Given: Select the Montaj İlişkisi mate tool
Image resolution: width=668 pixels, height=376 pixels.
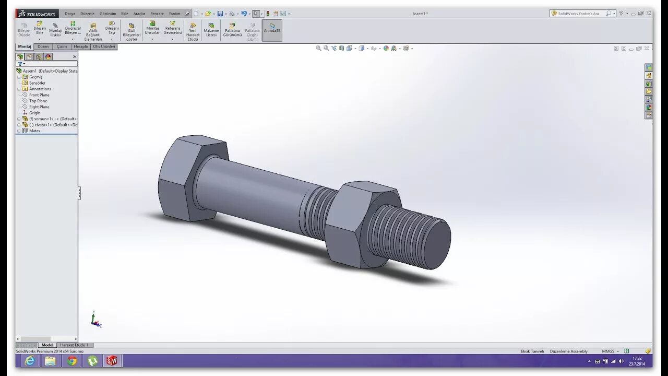Looking at the screenshot, I should tap(55, 29).
